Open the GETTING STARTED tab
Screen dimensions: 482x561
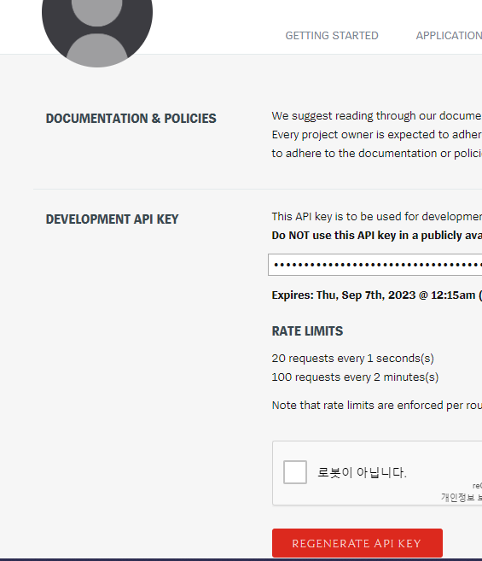[x=332, y=36]
